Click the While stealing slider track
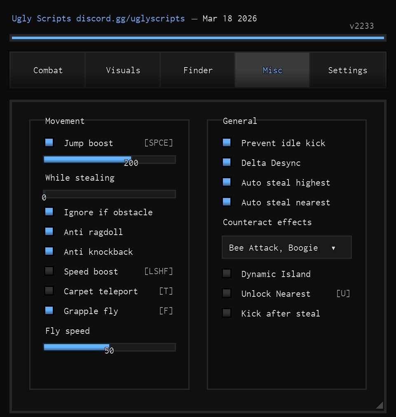This screenshot has height=417, width=396. point(109,194)
